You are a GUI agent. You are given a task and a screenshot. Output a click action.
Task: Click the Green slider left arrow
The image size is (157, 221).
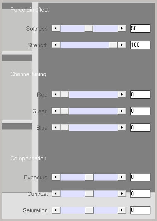pyautogui.click(x=56, y=111)
